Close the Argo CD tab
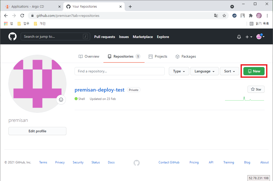 click(x=59, y=7)
